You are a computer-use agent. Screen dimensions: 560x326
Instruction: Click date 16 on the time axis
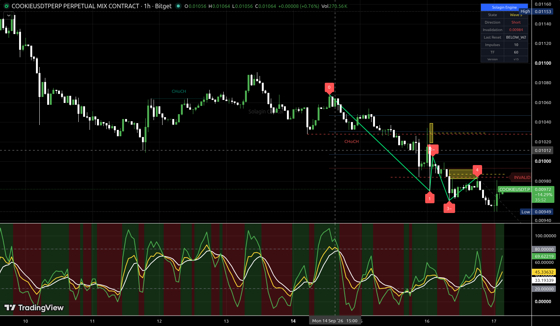coord(427,321)
